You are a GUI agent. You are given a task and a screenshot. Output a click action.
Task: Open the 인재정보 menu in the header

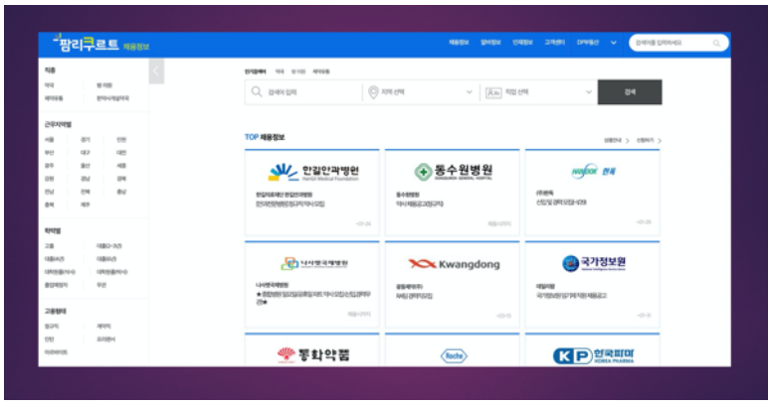[522, 43]
